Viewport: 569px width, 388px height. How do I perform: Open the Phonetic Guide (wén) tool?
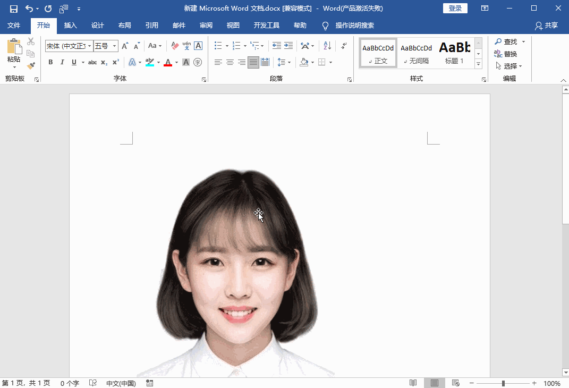[186, 46]
